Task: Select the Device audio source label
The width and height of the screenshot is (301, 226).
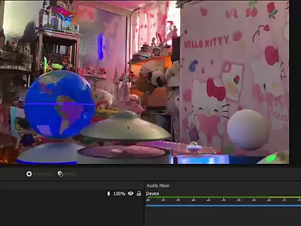Action: pyautogui.click(x=152, y=193)
